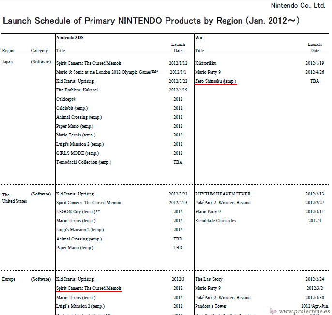
Task: Select the 'Europe' region label
Action: pos(9,279)
